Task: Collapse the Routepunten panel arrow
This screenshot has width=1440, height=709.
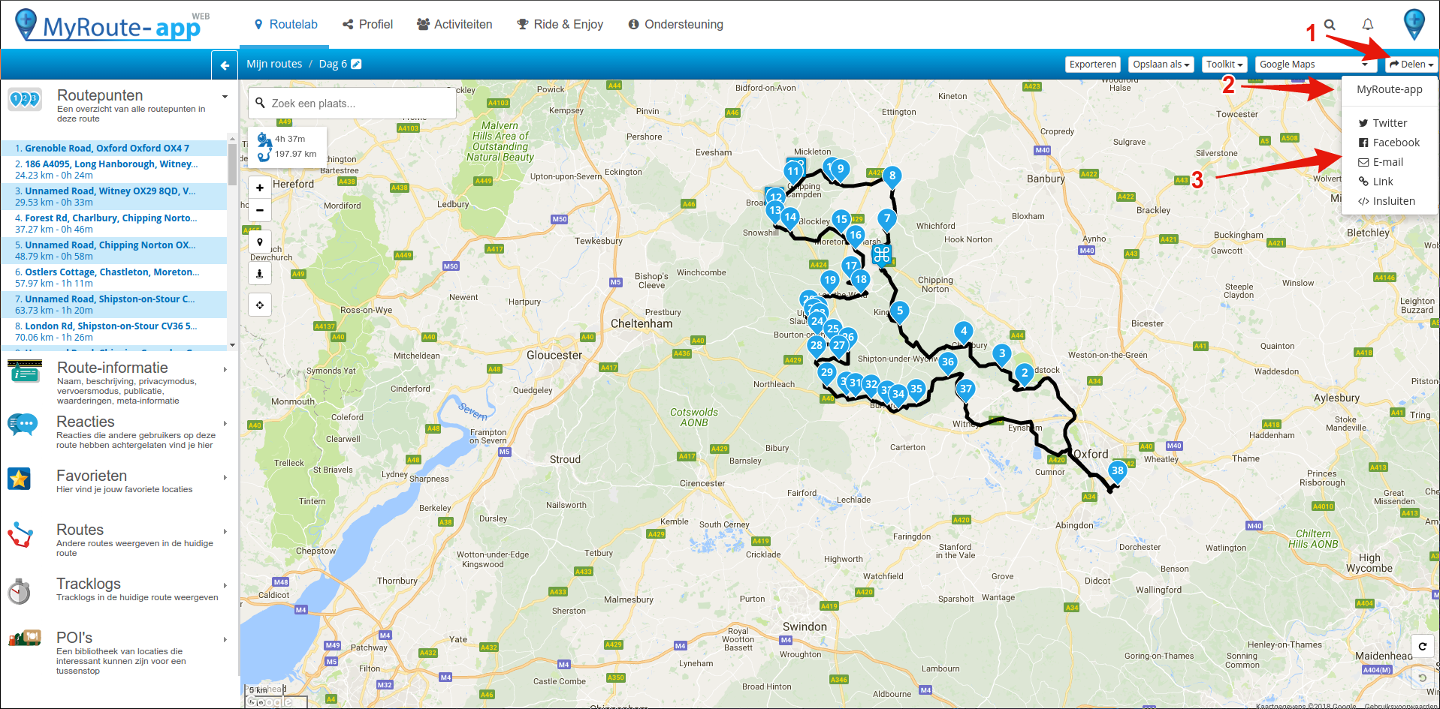Action: (x=225, y=97)
